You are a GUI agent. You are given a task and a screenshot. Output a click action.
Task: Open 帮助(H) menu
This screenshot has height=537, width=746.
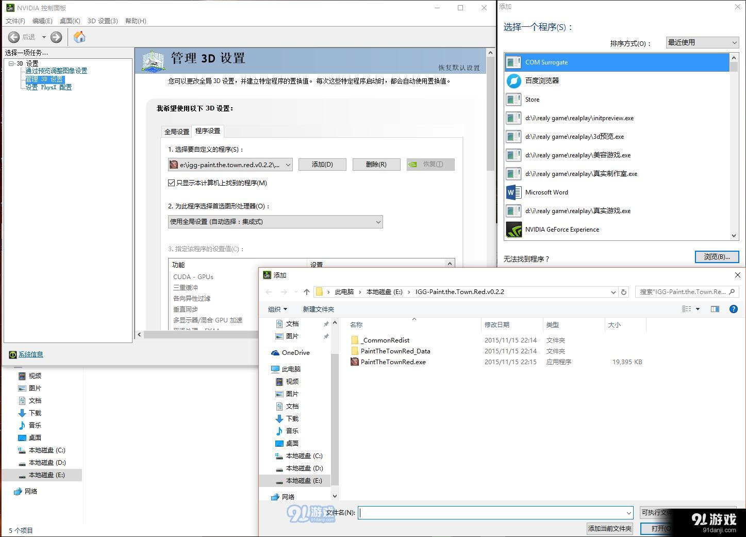click(136, 21)
